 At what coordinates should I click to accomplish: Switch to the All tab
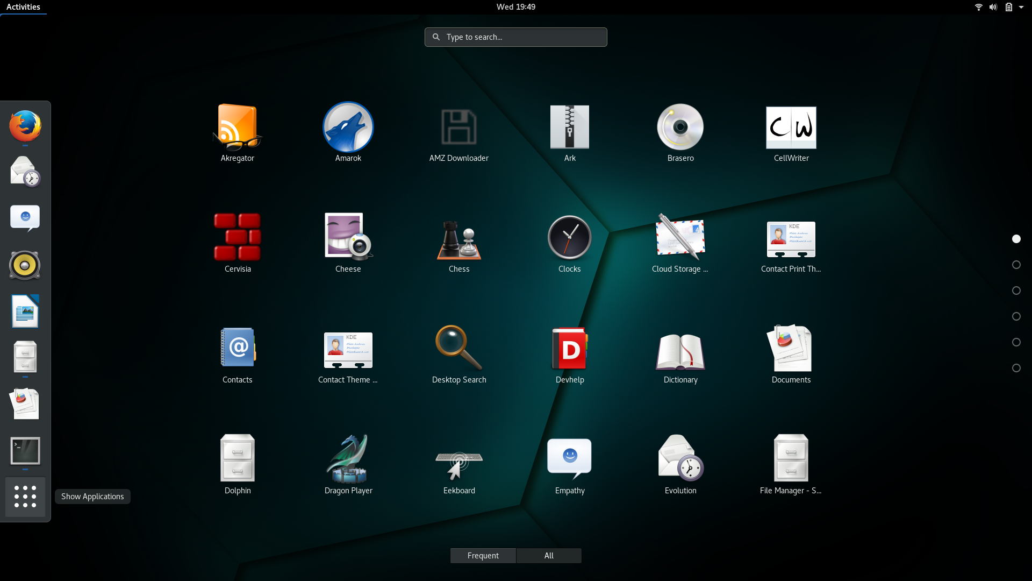pyautogui.click(x=549, y=556)
